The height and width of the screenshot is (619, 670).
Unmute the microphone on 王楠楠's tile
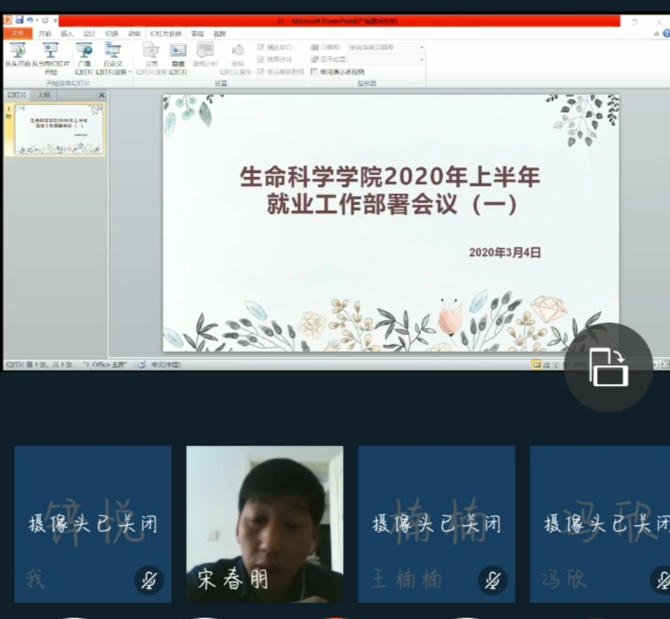pos(493,580)
